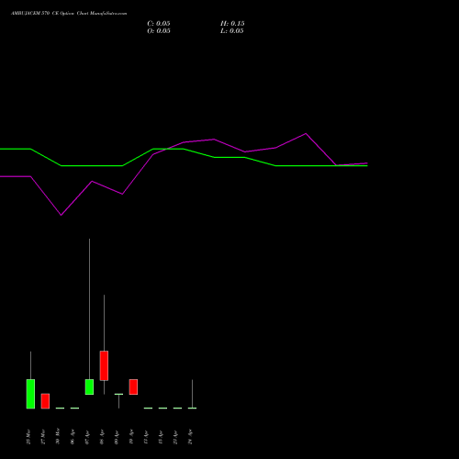The width and height of the screenshot is (459, 459).
Task: Select the red candle above the 10 Apr label
Action: [133, 386]
